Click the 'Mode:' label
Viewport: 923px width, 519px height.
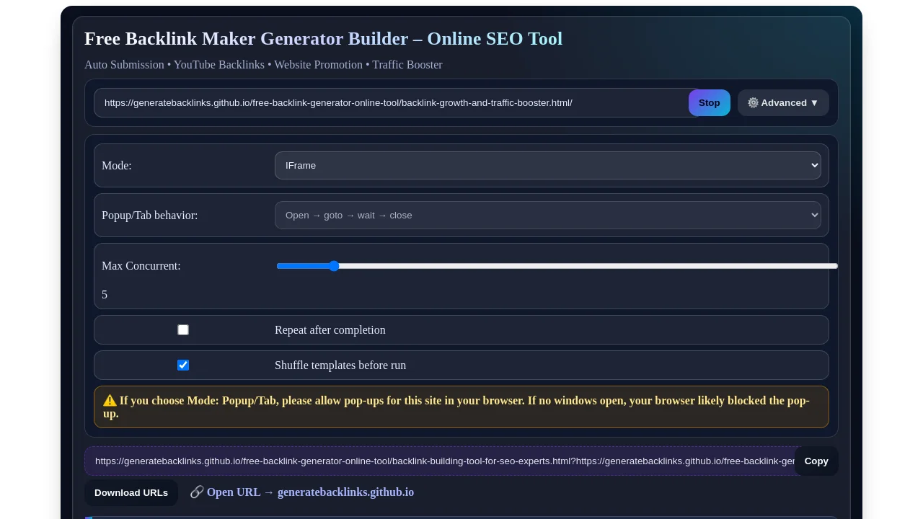(117, 165)
